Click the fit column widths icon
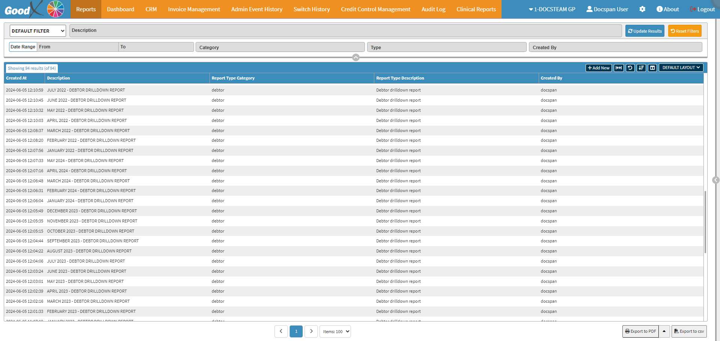The width and height of the screenshot is (720, 341). [x=619, y=68]
